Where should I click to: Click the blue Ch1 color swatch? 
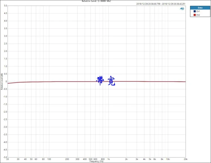coord(194,12)
